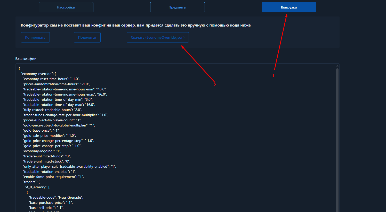This screenshot has height=212, width=386.
Task: Select the Выгрузка tab
Action: point(289,7)
